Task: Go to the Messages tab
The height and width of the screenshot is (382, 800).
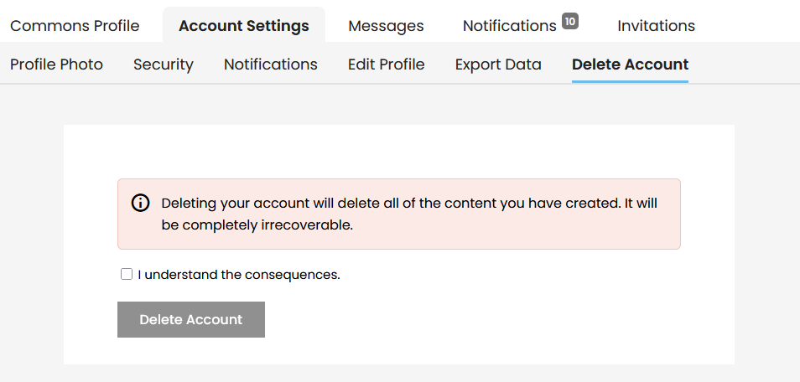Action: coord(386,26)
